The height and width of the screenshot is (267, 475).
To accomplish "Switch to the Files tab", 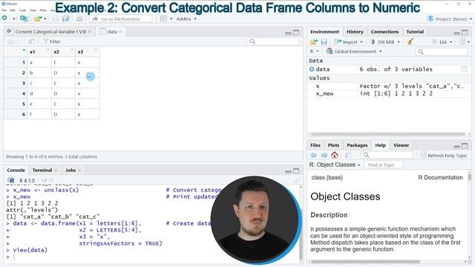I will click(315, 145).
